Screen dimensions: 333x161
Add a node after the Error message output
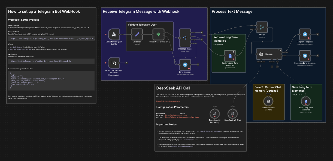click(198, 64)
